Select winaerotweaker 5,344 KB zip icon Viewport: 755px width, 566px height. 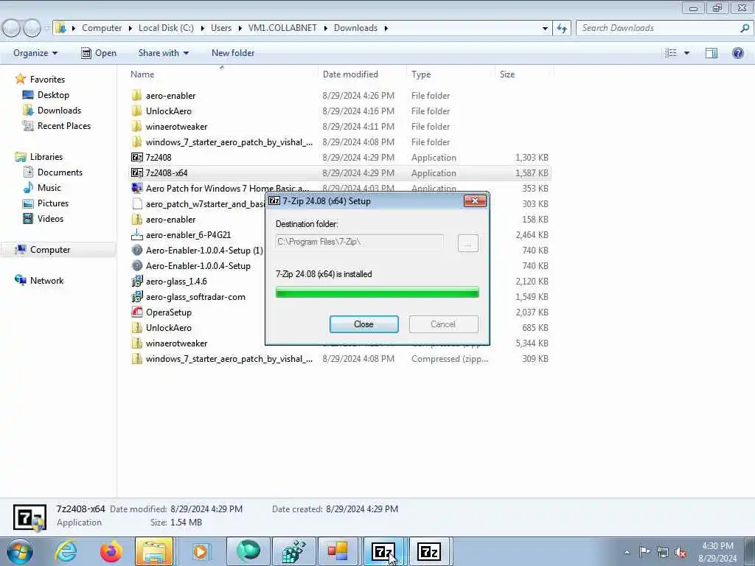[136, 343]
